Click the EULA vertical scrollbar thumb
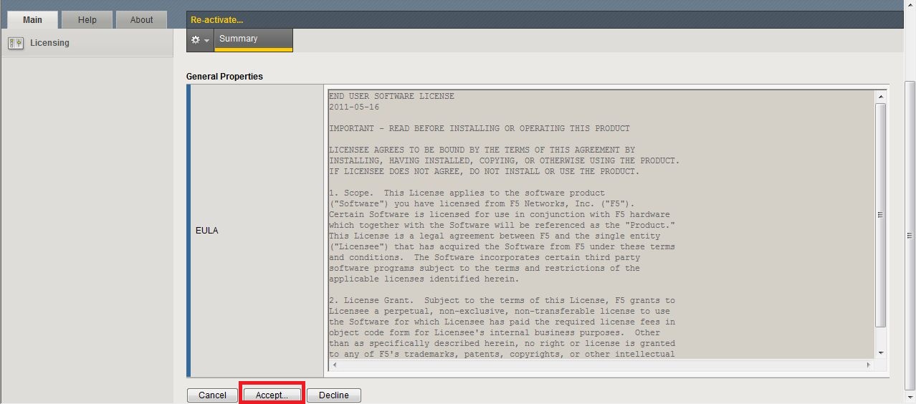This screenshot has height=404, width=916. (x=880, y=215)
